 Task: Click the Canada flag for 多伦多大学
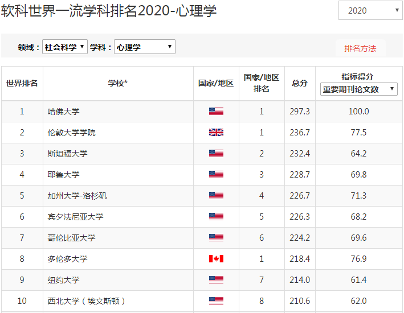[216, 259]
